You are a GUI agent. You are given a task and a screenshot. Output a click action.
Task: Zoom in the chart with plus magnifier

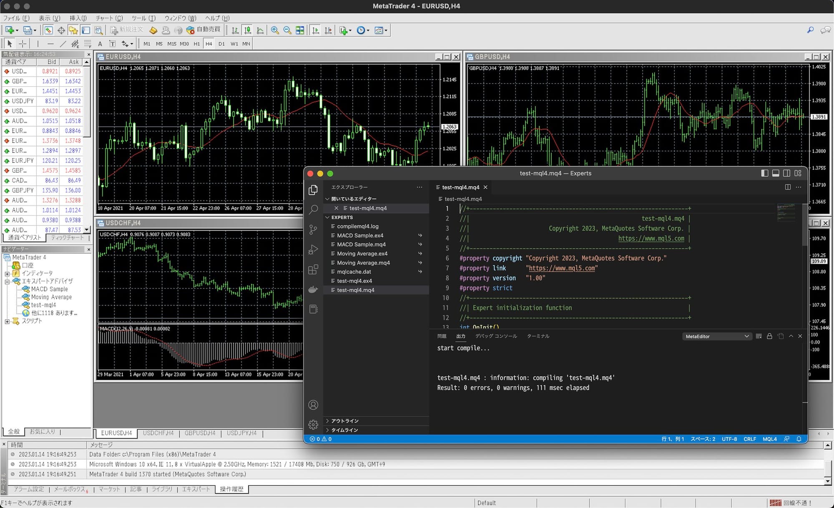click(x=275, y=30)
